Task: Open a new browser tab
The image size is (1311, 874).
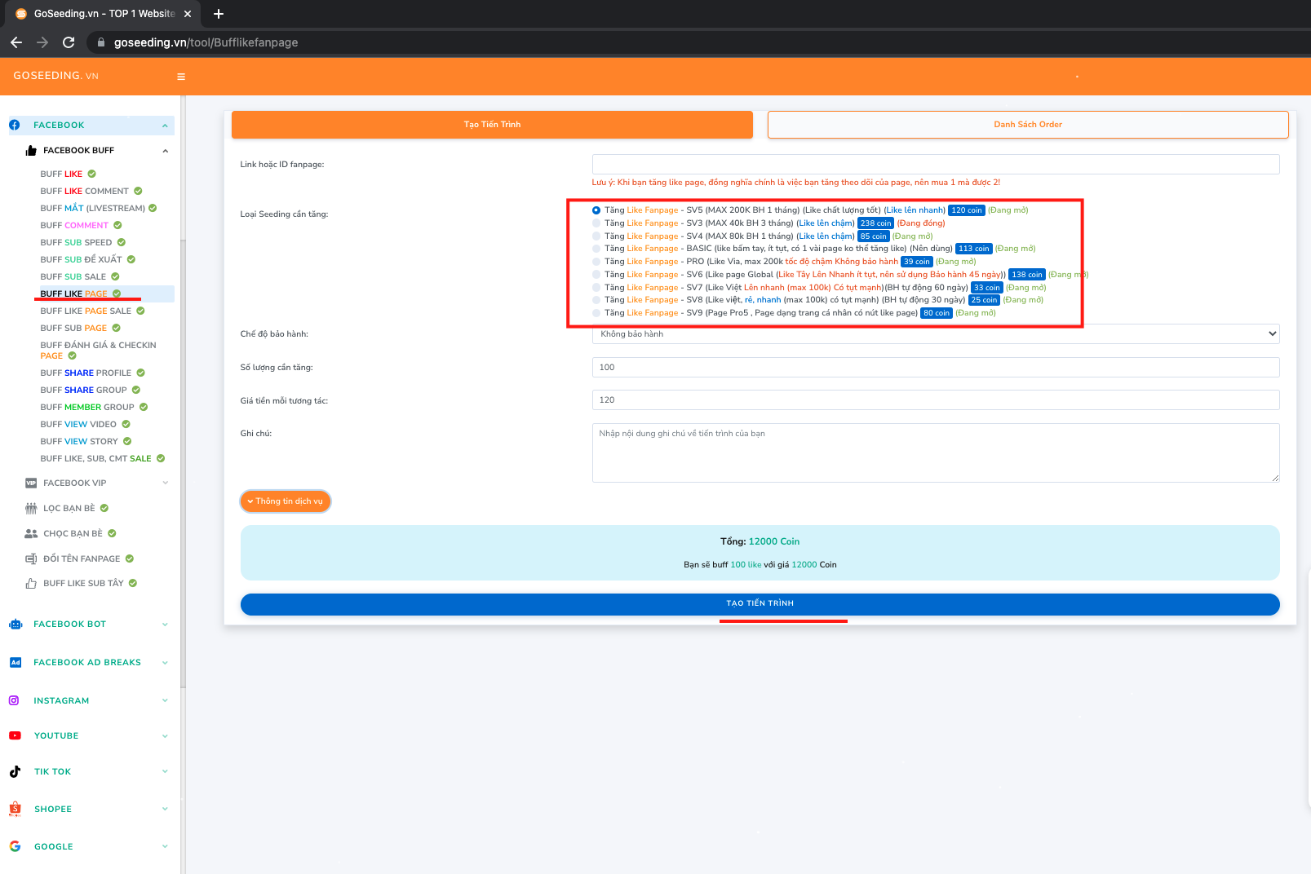Action: point(219,14)
